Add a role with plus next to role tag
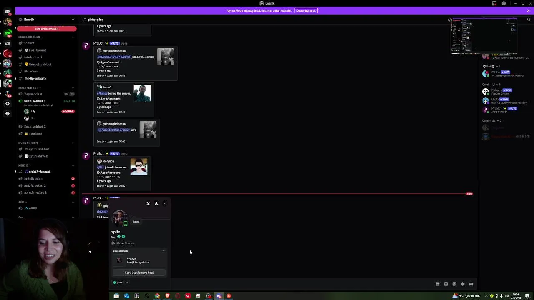This screenshot has width=534, height=300. pos(127,282)
